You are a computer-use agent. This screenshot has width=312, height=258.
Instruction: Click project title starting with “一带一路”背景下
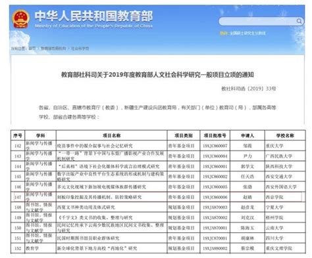coord(111,156)
